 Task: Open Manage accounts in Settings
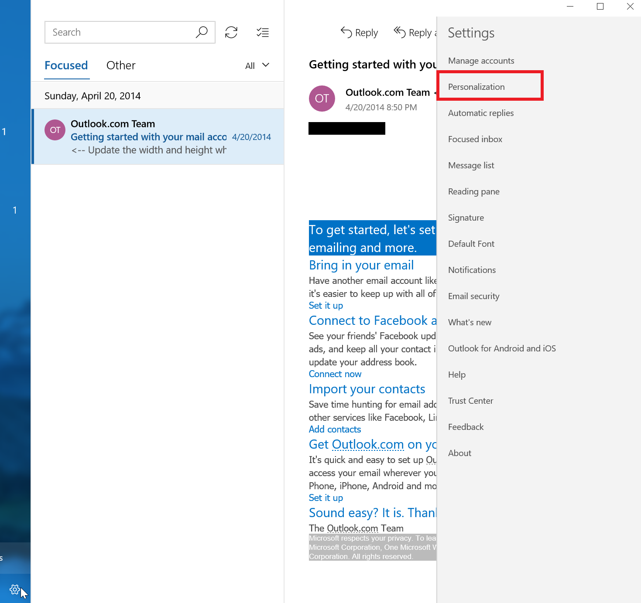pyautogui.click(x=481, y=61)
